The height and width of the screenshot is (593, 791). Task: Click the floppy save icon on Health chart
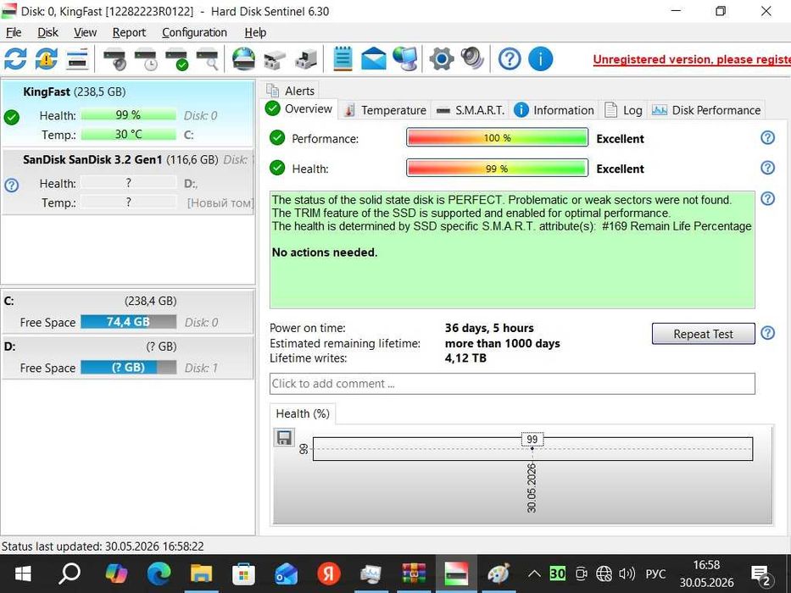coord(283,437)
